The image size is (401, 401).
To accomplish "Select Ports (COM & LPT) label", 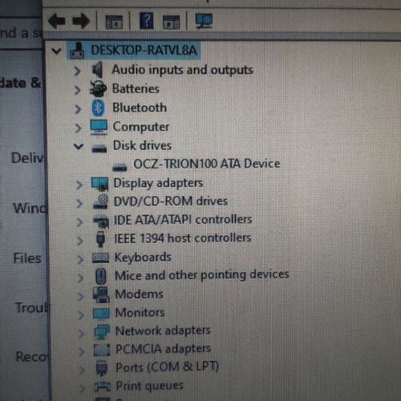I will [x=167, y=367].
